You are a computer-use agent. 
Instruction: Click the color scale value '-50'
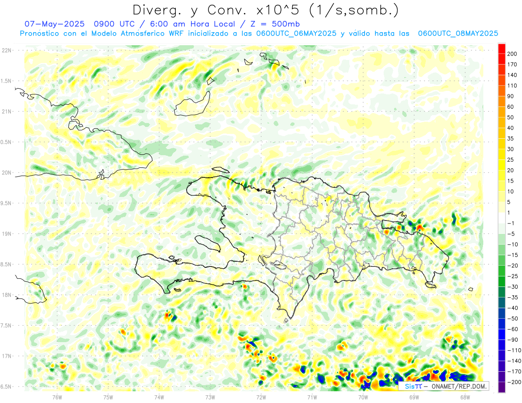(514, 318)
